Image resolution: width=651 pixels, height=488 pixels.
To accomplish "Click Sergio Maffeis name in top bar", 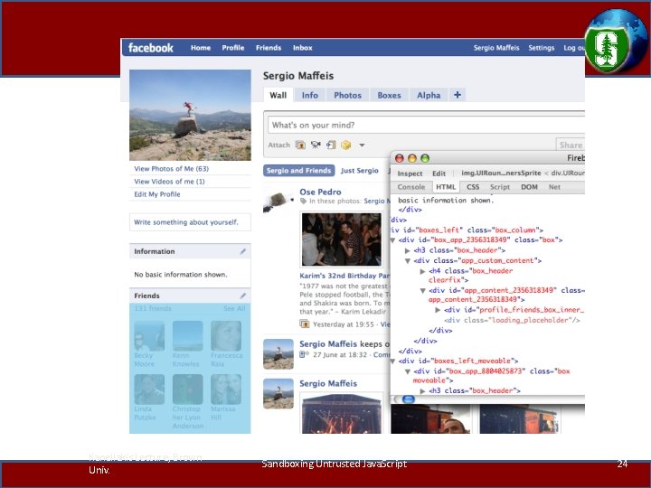I will [x=496, y=48].
